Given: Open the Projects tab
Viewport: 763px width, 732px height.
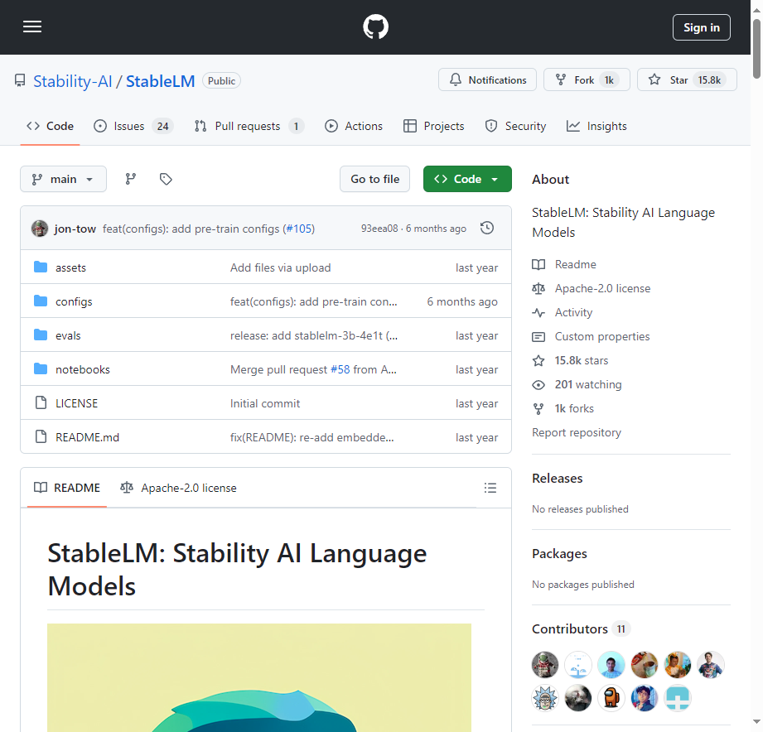Looking at the screenshot, I should (434, 126).
